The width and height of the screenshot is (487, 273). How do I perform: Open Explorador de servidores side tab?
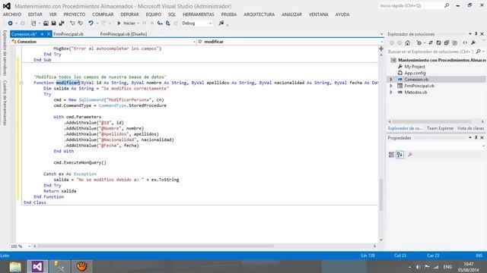click(5, 53)
